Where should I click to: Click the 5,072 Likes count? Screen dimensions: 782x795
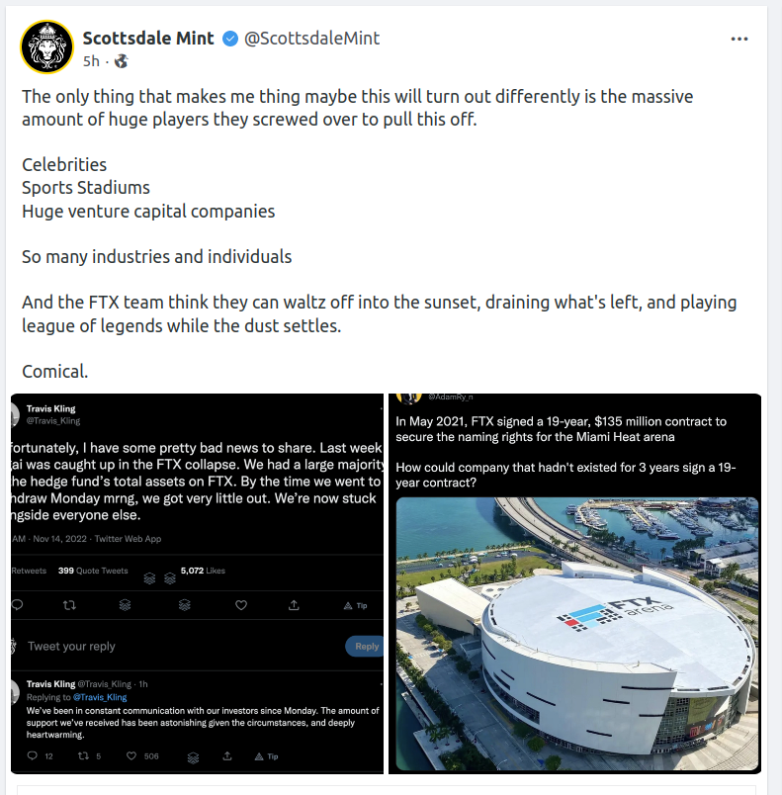click(203, 571)
